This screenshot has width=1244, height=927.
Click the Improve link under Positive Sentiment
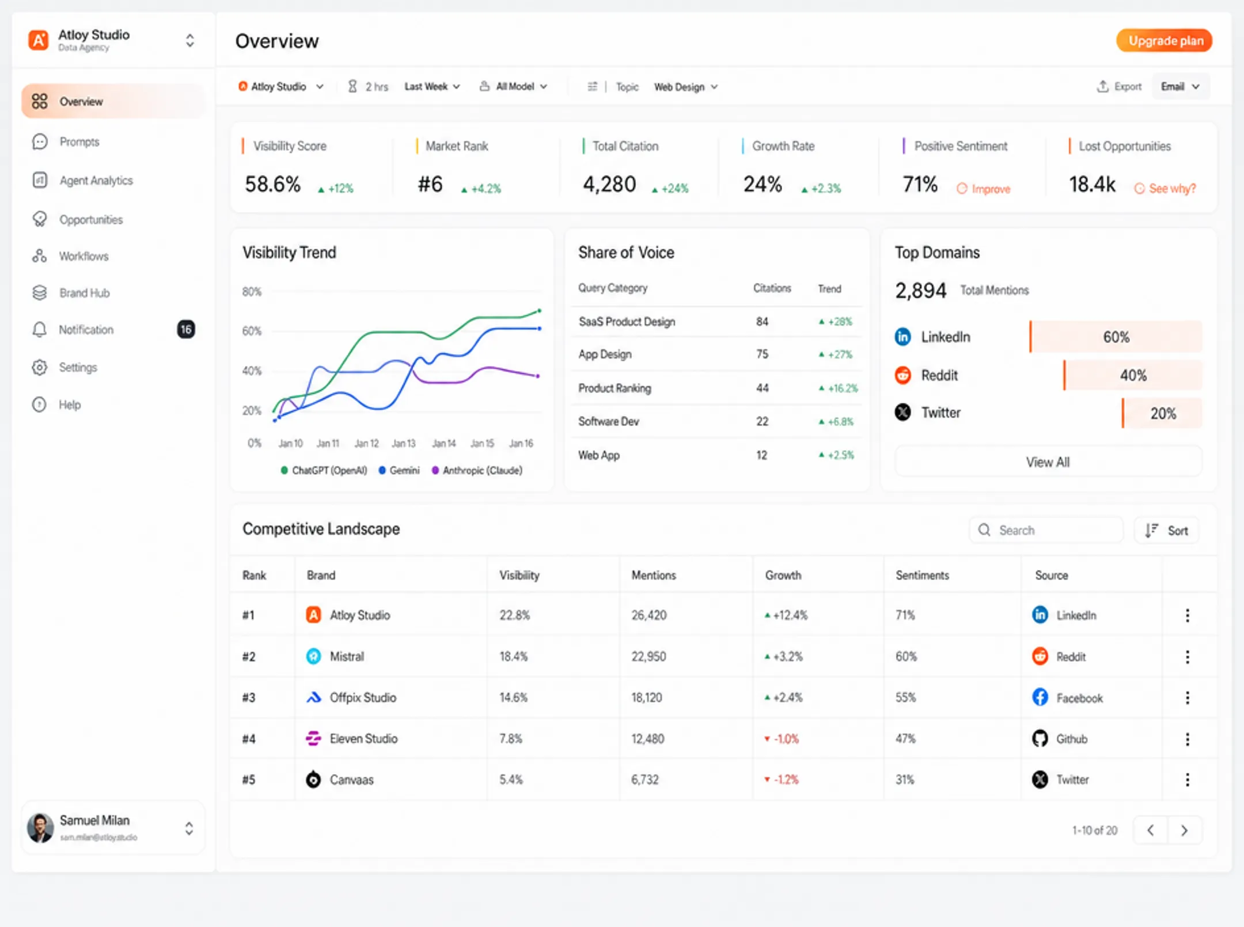984,189
